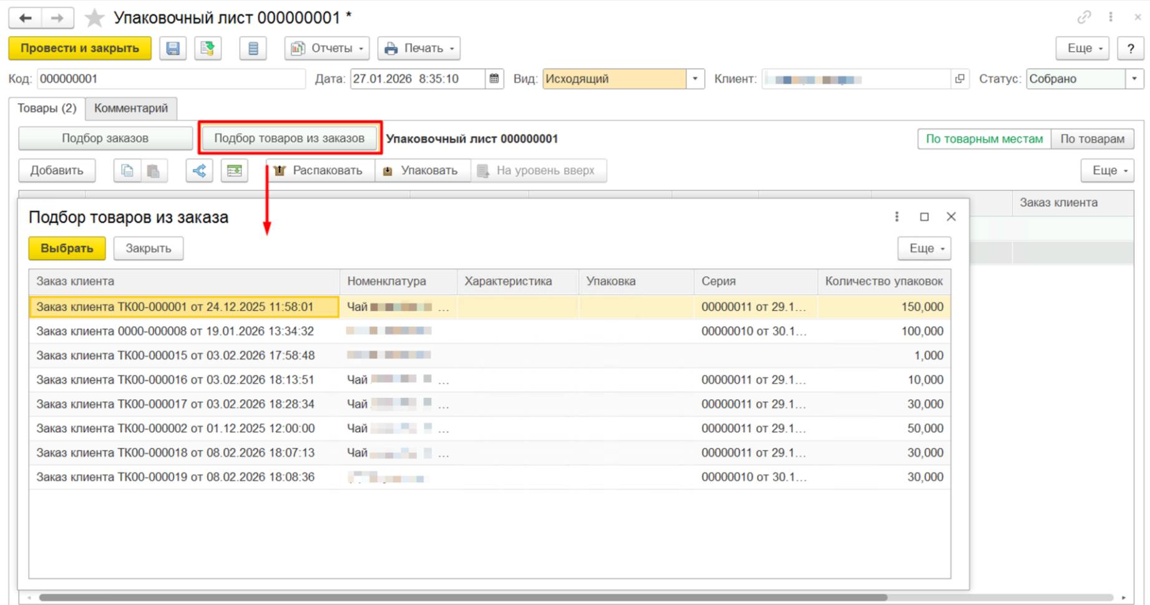Select row Заказ клиента ТК00-000019 от 08.02.2026
The width and height of the screenshot is (1150, 605).
pyautogui.click(x=490, y=477)
